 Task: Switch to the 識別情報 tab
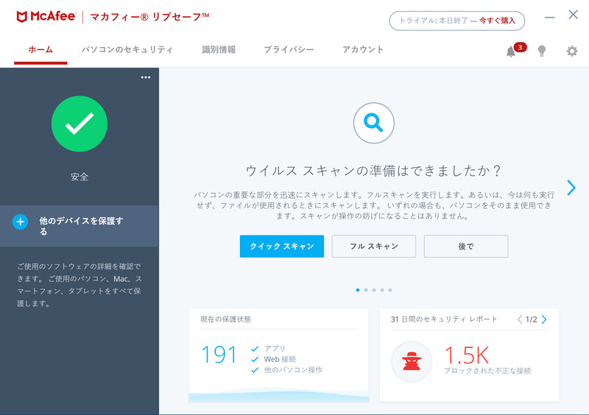click(x=219, y=49)
